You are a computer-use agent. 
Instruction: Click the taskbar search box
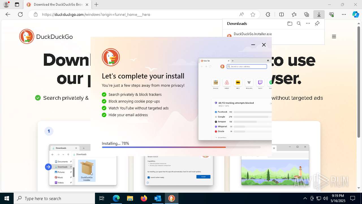point(54,198)
